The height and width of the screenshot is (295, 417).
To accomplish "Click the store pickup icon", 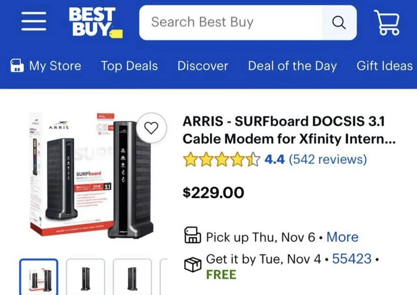I will [x=192, y=236].
